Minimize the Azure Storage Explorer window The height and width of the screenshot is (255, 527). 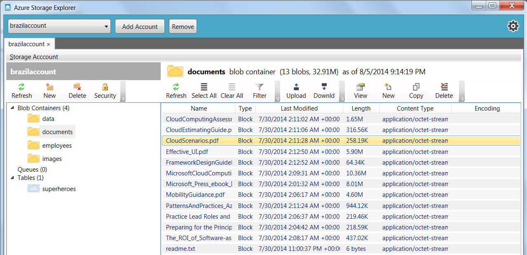480,5
